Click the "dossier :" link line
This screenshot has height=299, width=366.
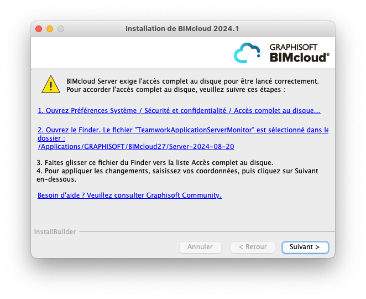(51, 138)
